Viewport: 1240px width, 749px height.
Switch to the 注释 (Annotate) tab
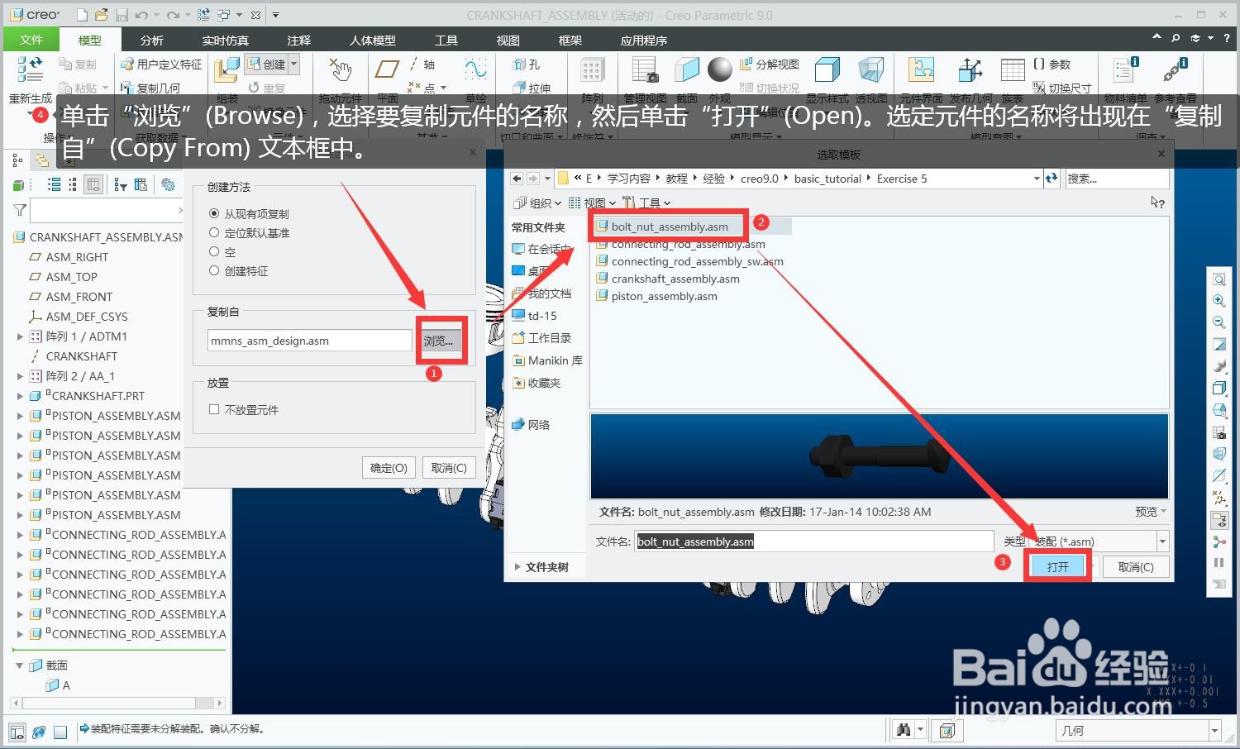point(298,40)
